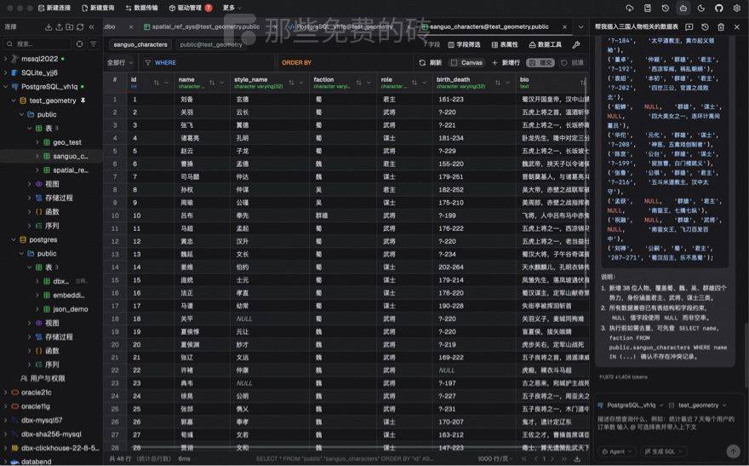Image resolution: width=749 pixels, height=466 pixels.
Task: Select the spatial_re... table in tree
Action: point(70,170)
